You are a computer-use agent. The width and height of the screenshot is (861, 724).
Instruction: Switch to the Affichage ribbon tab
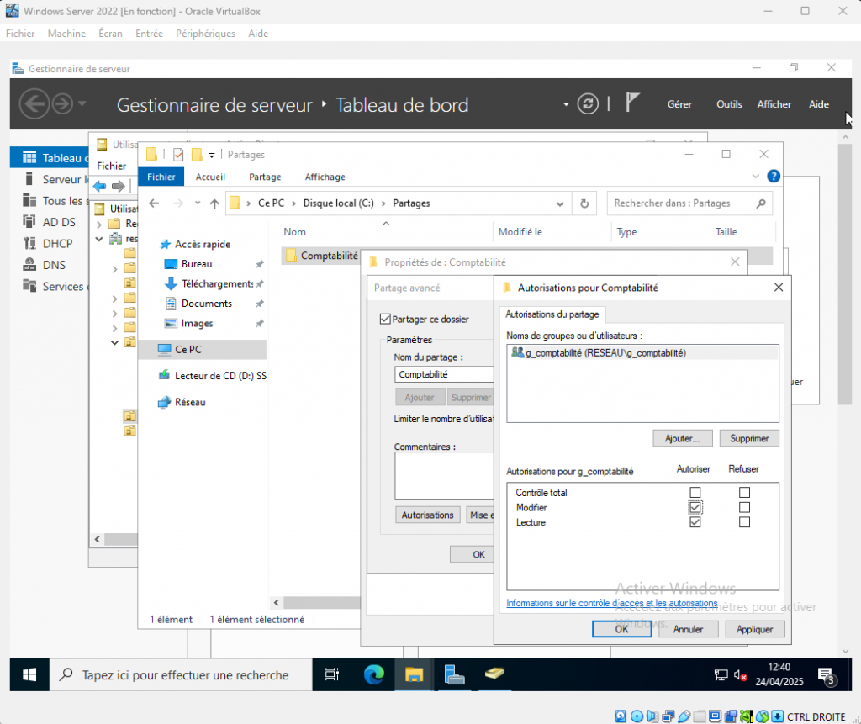pyautogui.click(x=325, y=177)
